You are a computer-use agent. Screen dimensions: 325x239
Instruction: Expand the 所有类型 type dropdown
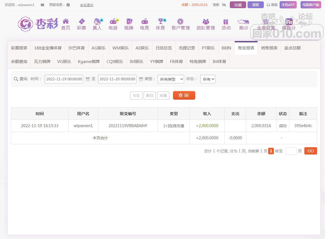click(x=171, y=79)
